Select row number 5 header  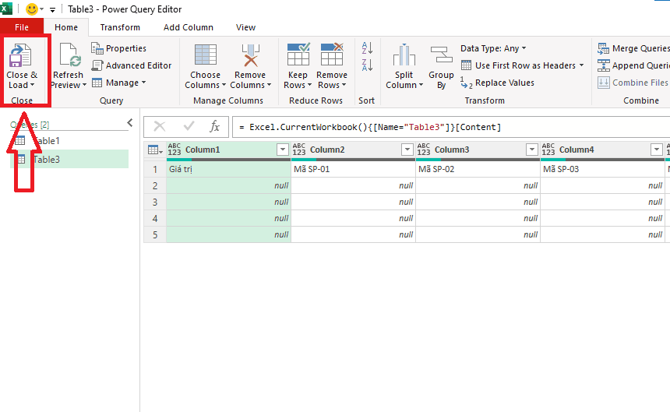tap(155, 235)
